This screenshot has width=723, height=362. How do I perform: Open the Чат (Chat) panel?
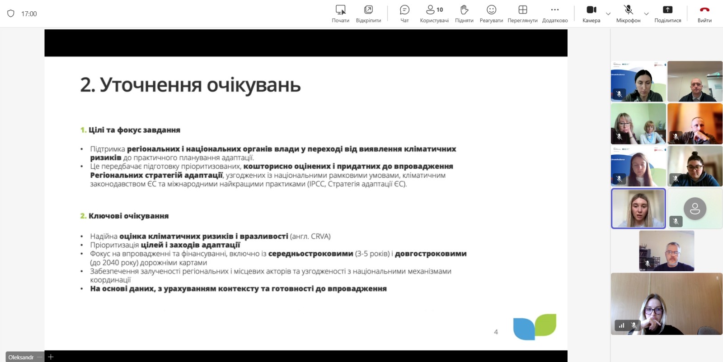click(x=404, y=14)
